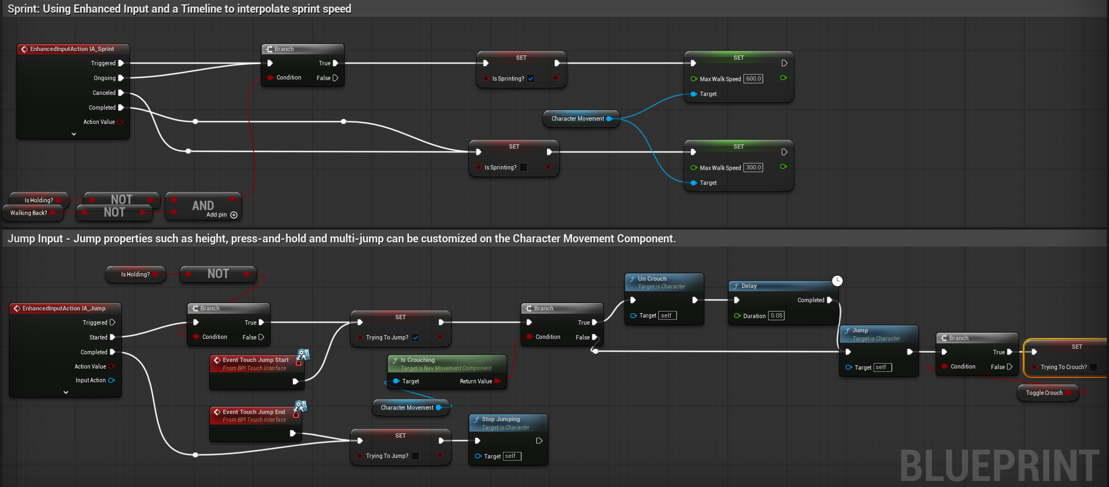
Task: Click the Input Action pin on IA_Jump
Action: [111, 380]
